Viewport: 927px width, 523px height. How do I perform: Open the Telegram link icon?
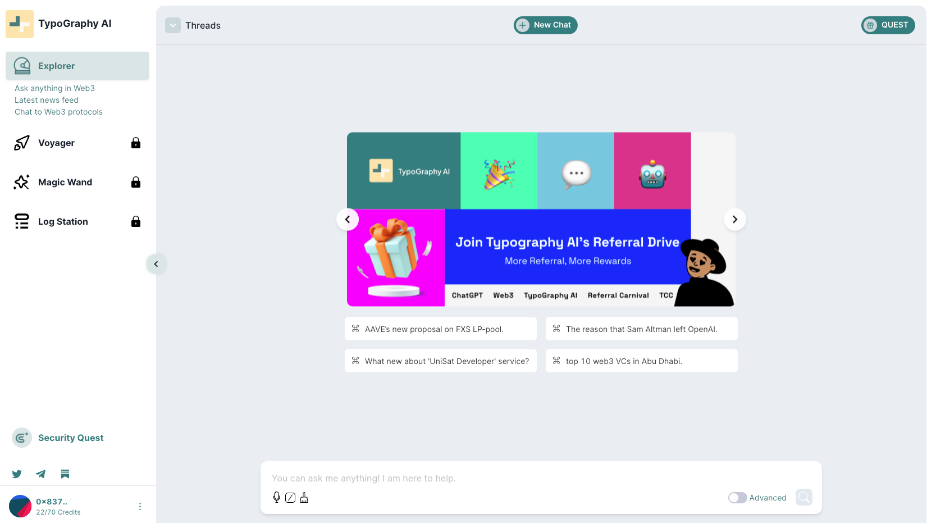pyautogui.click(x=41, y=474)
